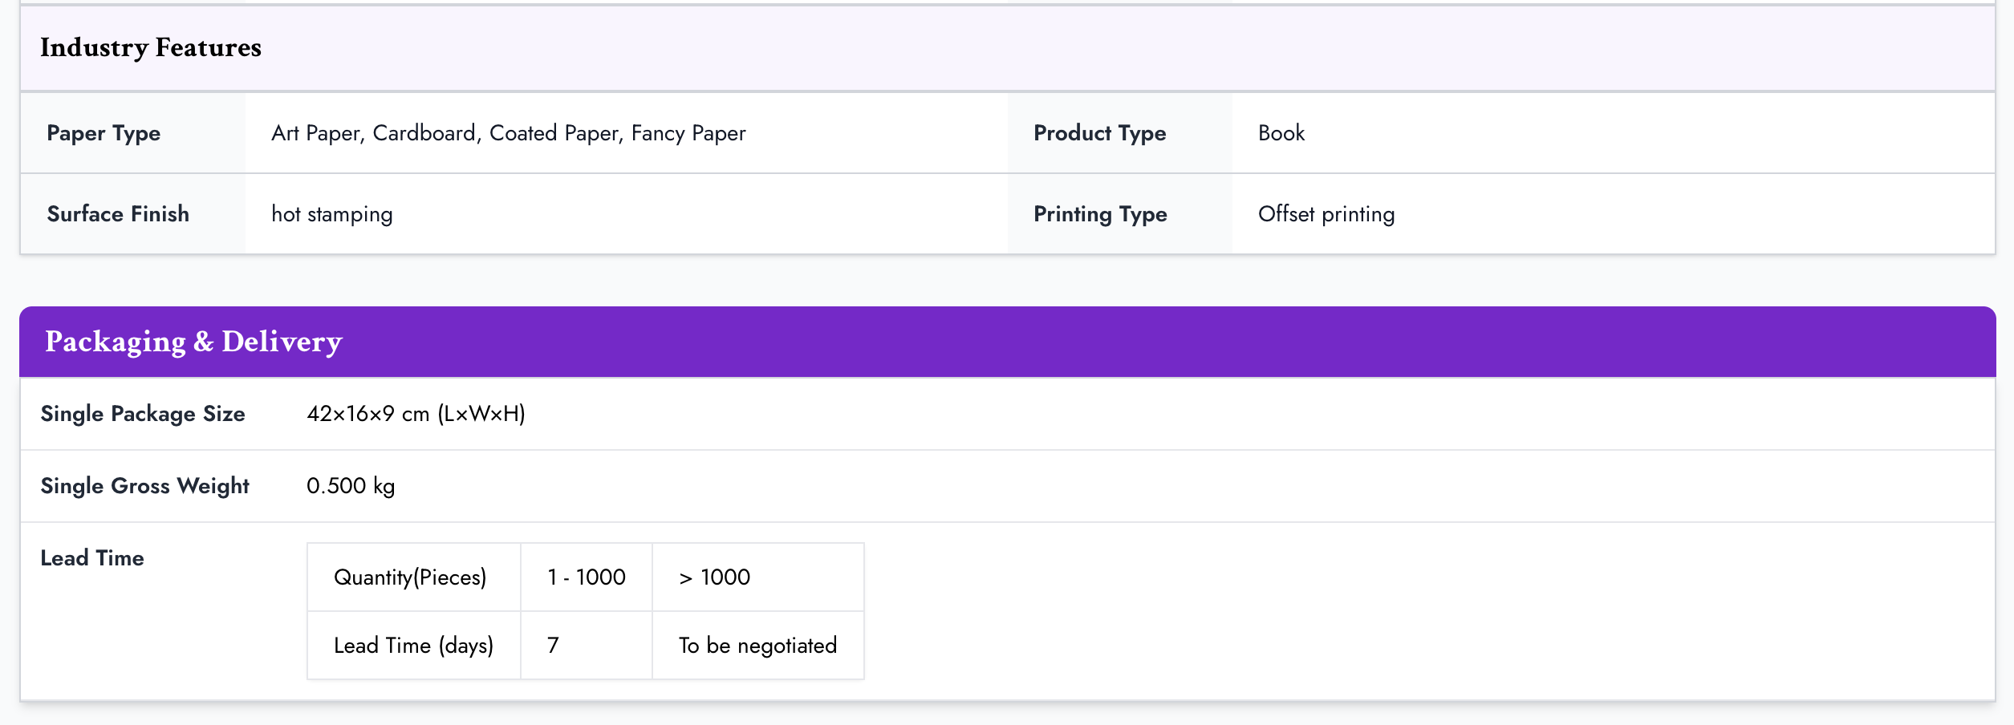Screen dimensions: 2014x725
Task: Select the Single Package Size label
Action: pos(143,414)
